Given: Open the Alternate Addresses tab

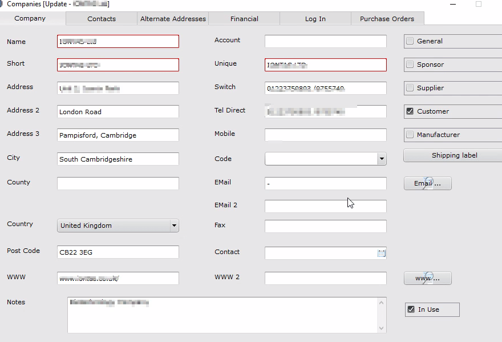Looking at the screenshot, I should pos(173,19).
